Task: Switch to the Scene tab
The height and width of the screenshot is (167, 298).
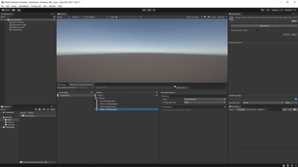Action: tap(62, 84)
